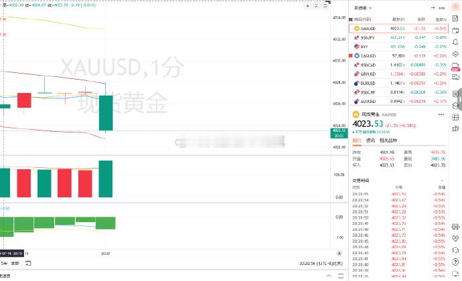The height and width of the screenshot is (281, 462).
Task: Select the DXY watchlist row
Action: tap(398, 47)
